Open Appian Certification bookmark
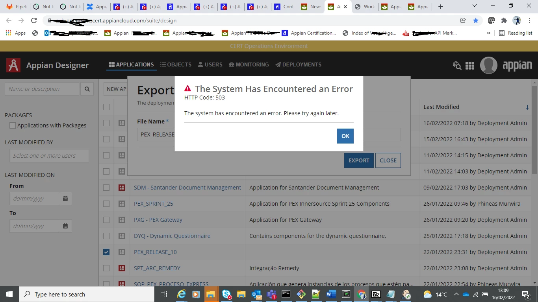538x302 pixels. click(309, 33)
